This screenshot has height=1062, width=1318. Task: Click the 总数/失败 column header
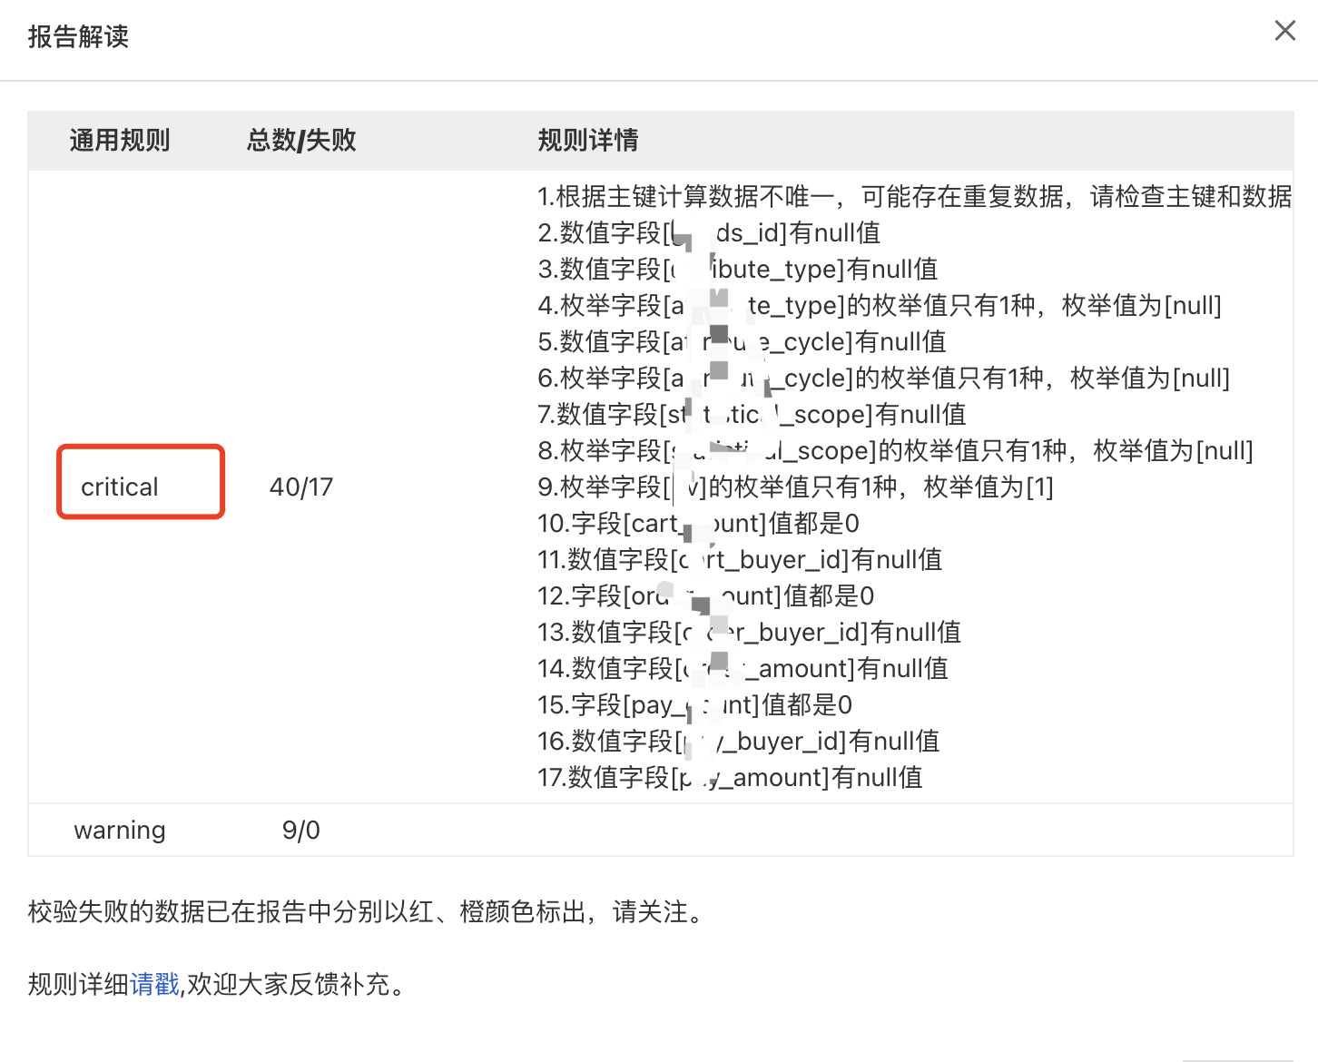point(301,141)
